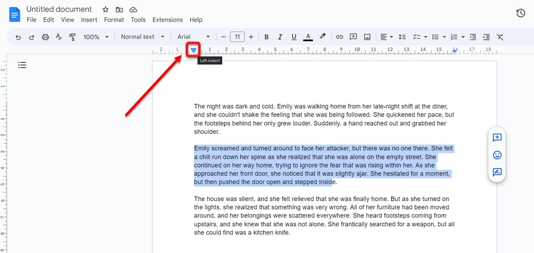Click the print icon
The height and width of the screenshot is (253, 534).
pyautogui.click(x=45, y=37)
